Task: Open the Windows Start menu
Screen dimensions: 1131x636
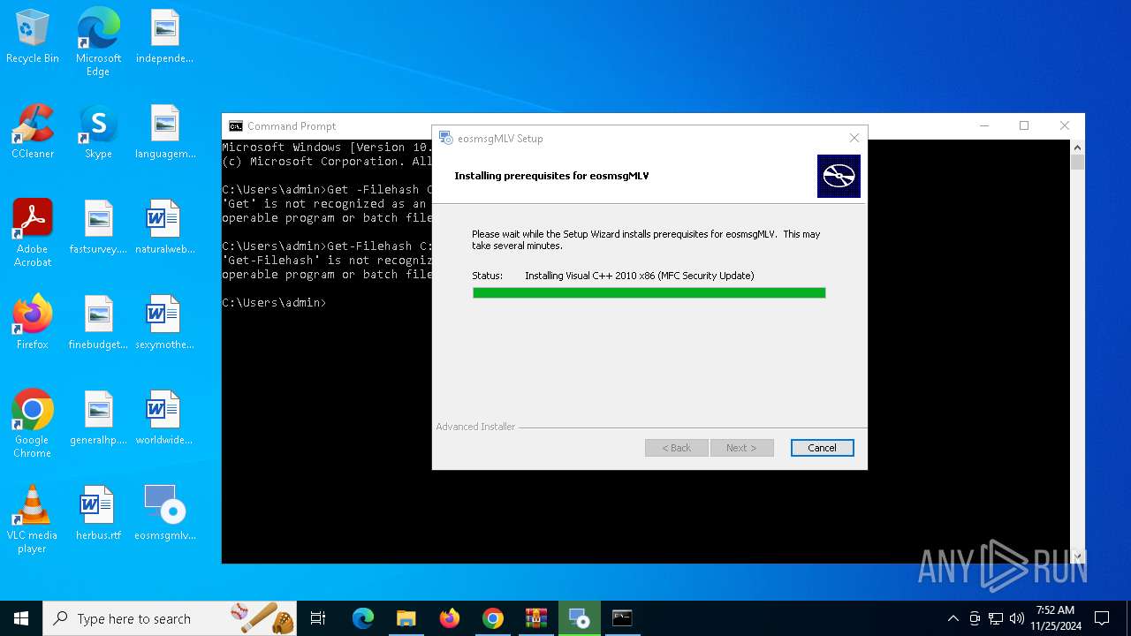Action: 21,618
